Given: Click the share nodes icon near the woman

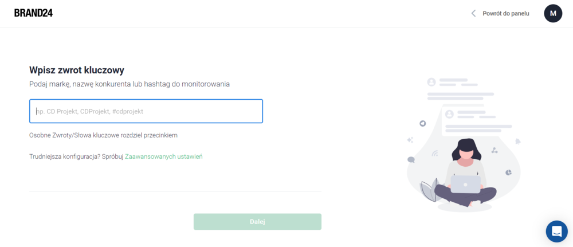Looking at the screenshot, I should point(494,150).
